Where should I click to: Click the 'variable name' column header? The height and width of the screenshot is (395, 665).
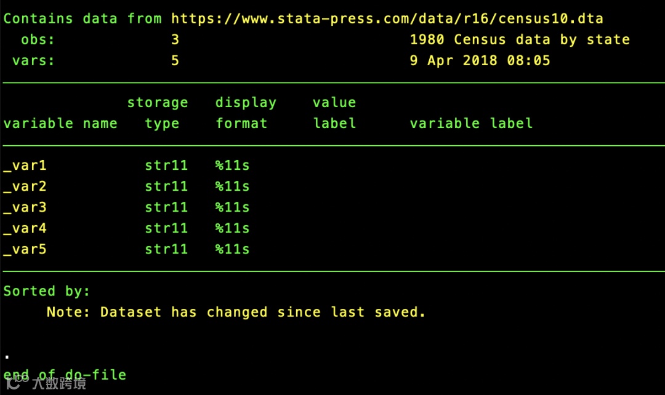(60, 124)
